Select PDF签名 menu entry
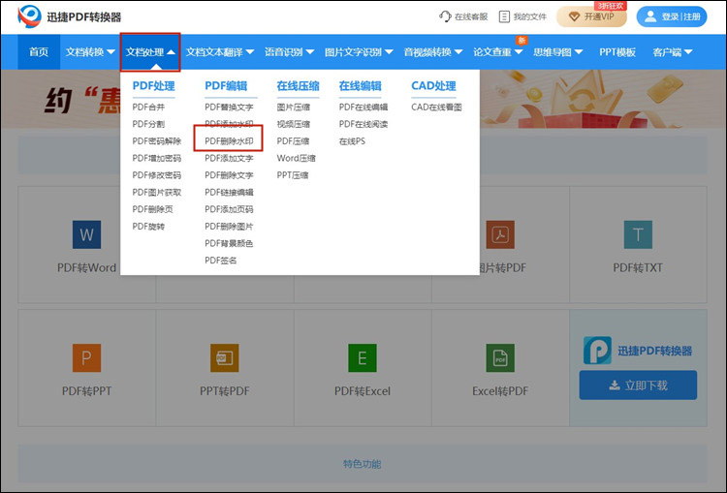The height and width of the screenshot is (493, 727). click(221, 261)
